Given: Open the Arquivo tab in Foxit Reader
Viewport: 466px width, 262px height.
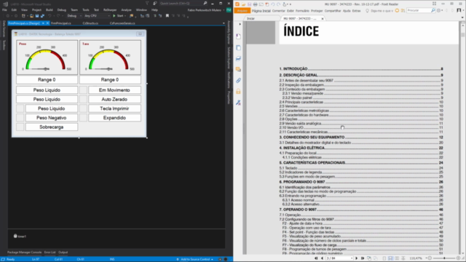Looking at the screenshot, I should (x=242, y=11).
